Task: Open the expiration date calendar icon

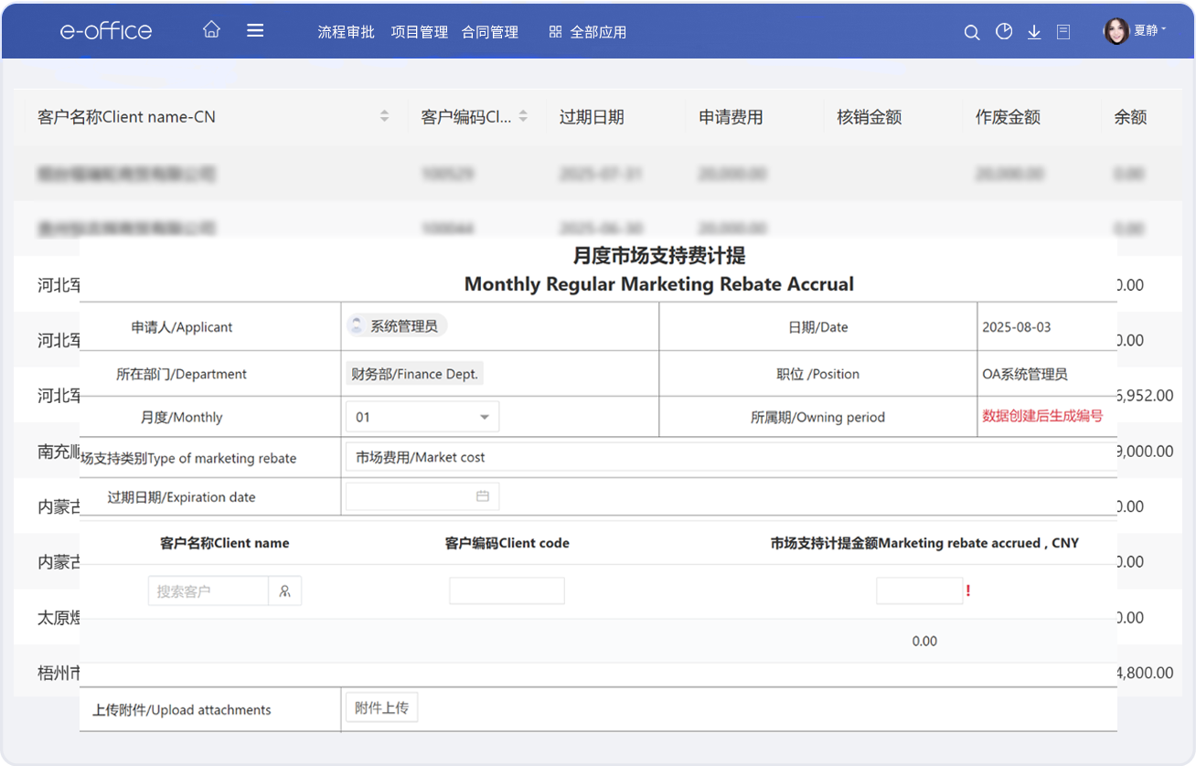Action: (483, 496)
